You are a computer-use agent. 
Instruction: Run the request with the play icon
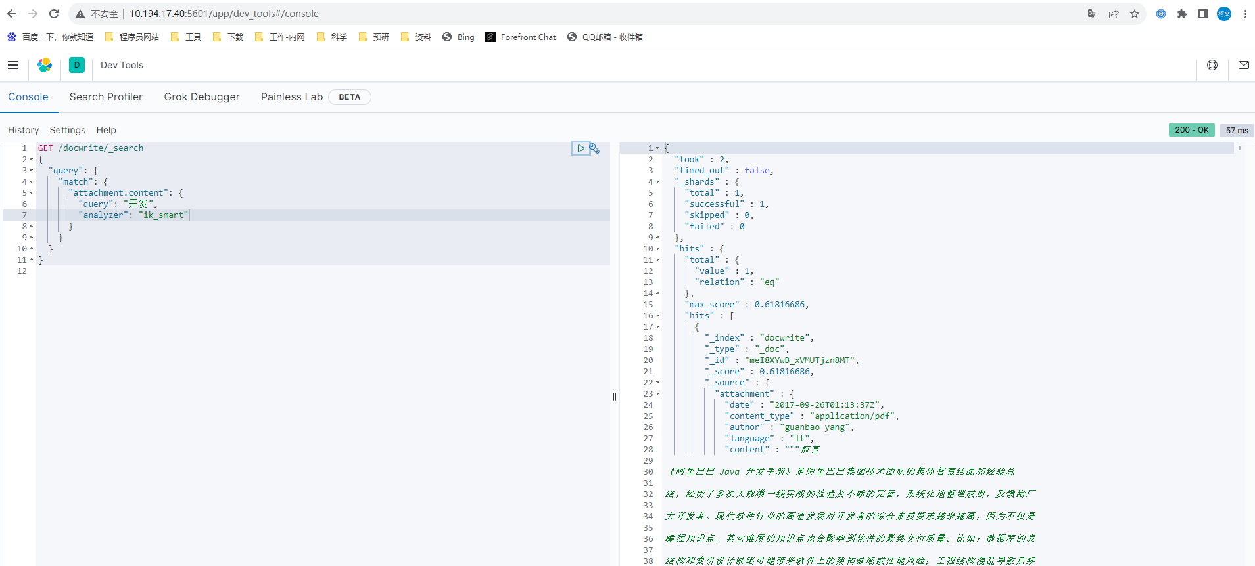(x=580, y=148)
